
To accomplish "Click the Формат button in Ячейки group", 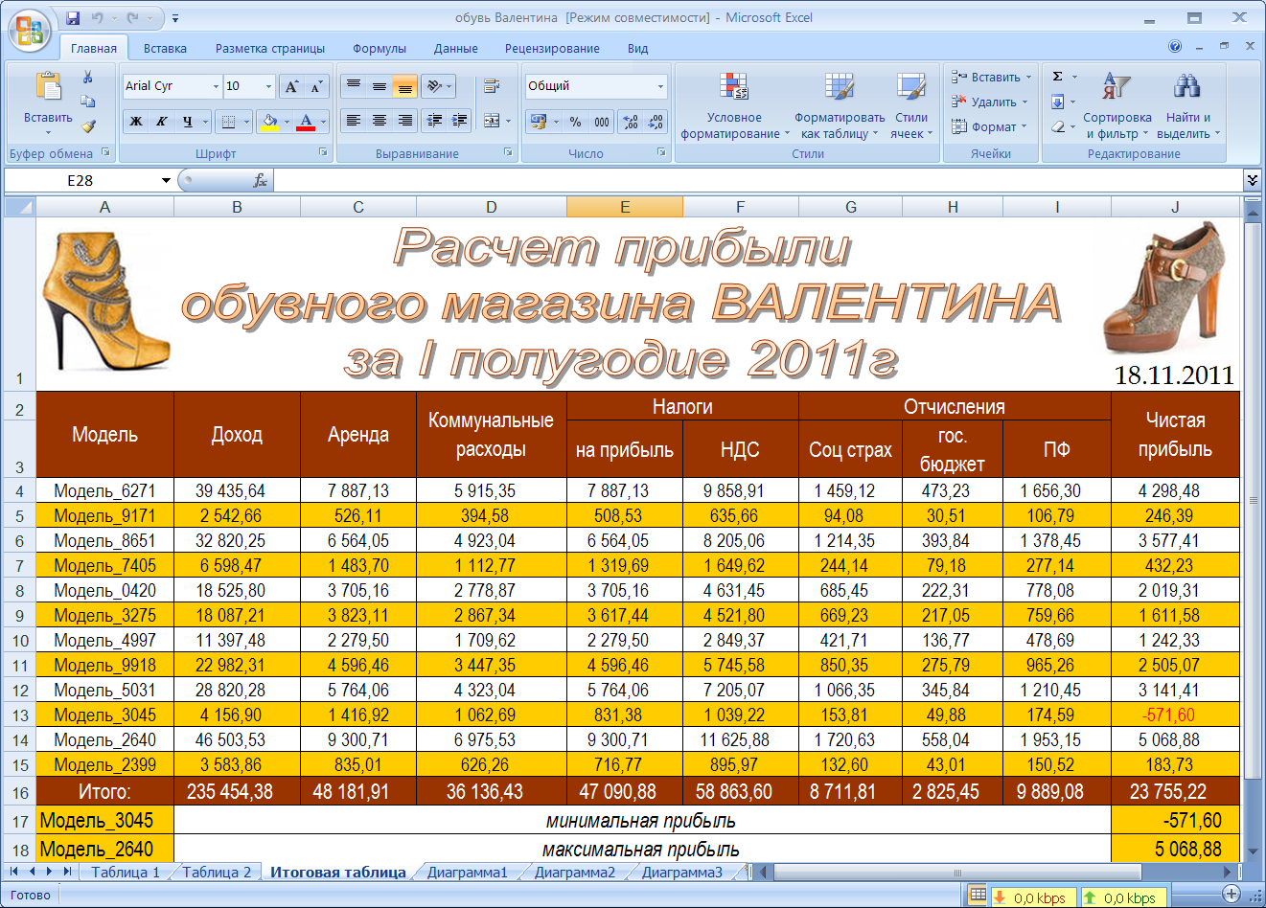I will click(988, 126).
